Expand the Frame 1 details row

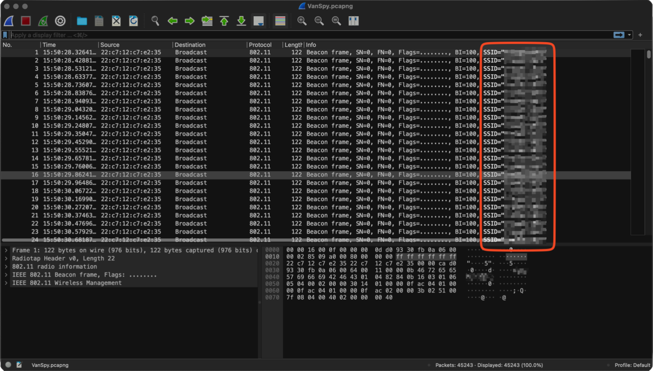[6, 250]
